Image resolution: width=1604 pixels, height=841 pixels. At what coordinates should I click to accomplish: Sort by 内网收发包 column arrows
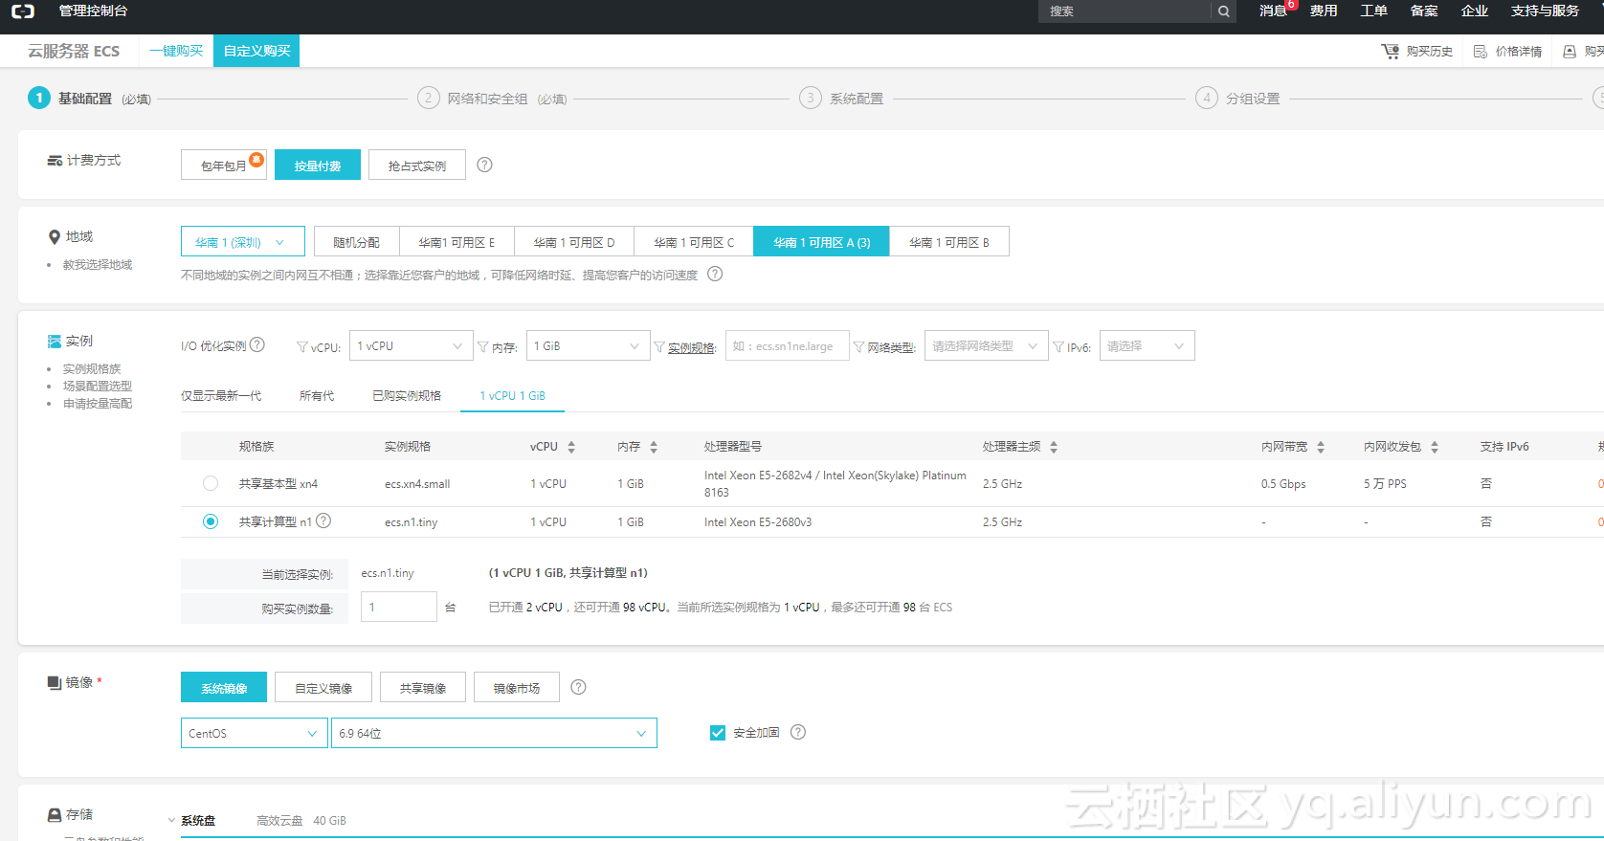1435,447
